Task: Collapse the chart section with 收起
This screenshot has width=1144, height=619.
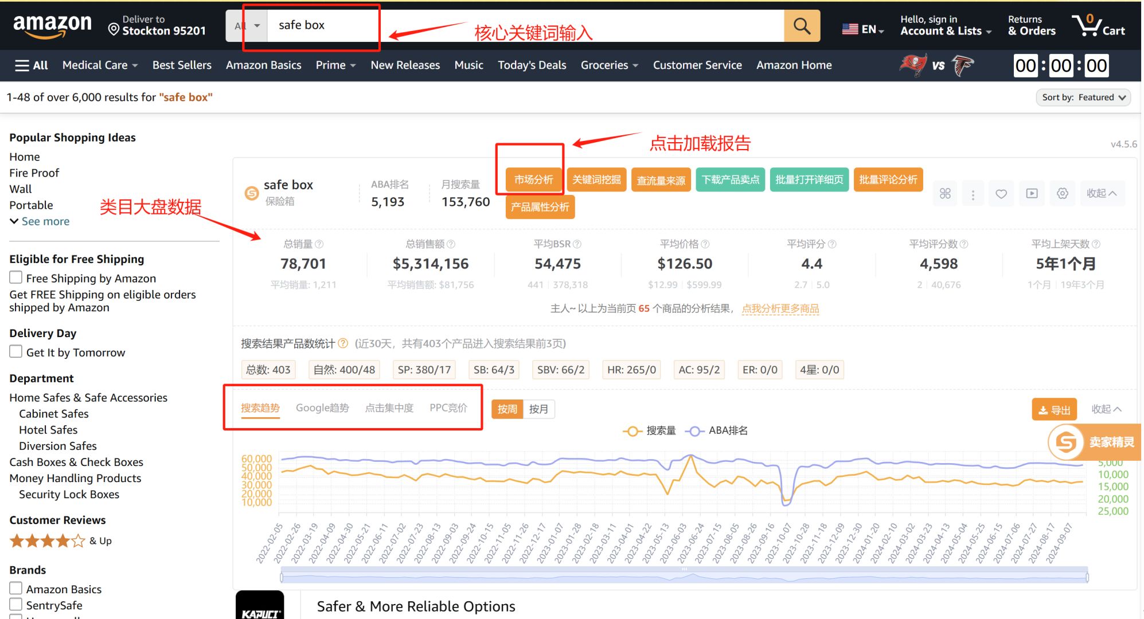Action: click(1106, 409)
